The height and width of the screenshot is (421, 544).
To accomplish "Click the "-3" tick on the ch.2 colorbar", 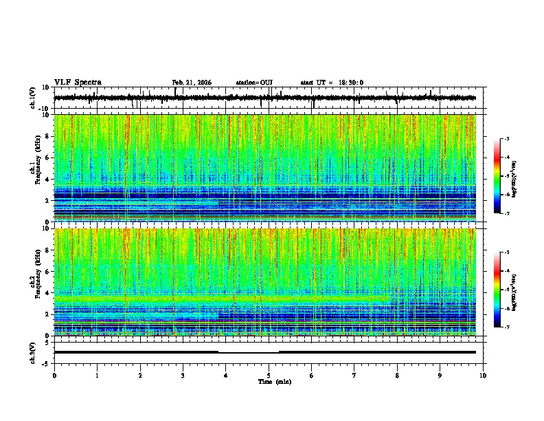I will [x=507, y=252].
